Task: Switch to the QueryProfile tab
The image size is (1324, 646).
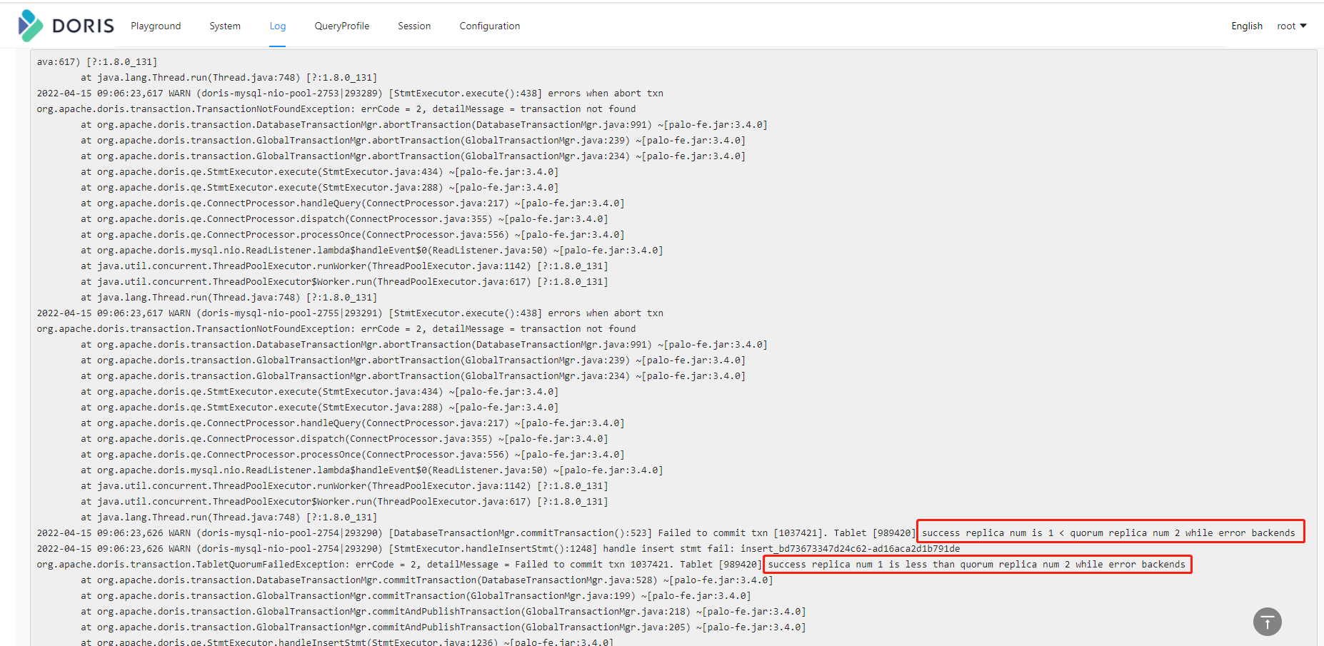Action: 341,26
